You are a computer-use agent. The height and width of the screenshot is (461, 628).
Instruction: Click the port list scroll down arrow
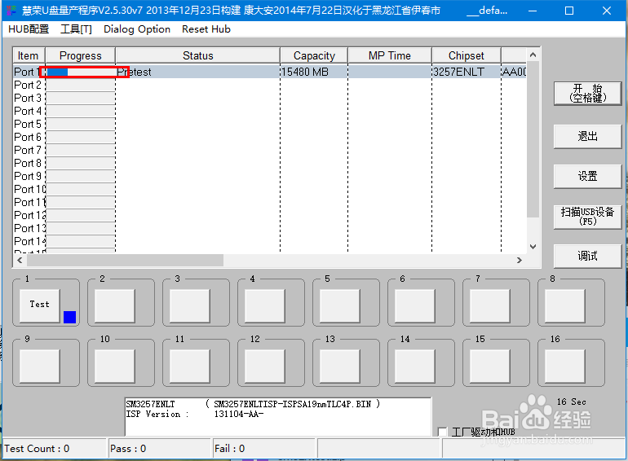click(x=533, y=247)
